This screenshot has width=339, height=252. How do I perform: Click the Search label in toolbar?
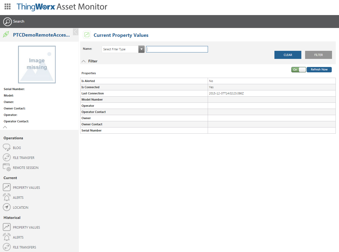[19, 21]
